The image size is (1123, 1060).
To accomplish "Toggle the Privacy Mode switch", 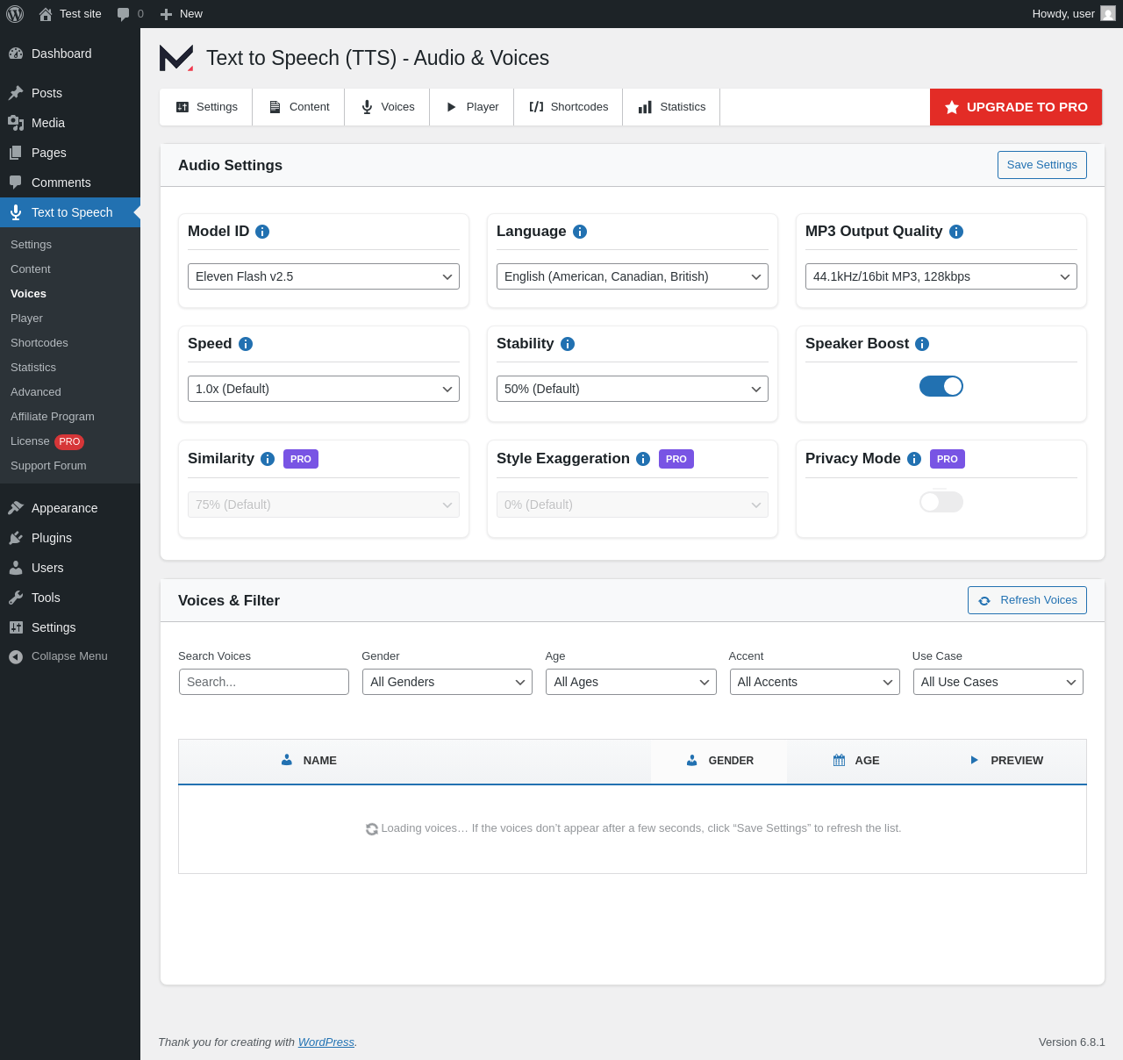I will click(x=941, y=502).
